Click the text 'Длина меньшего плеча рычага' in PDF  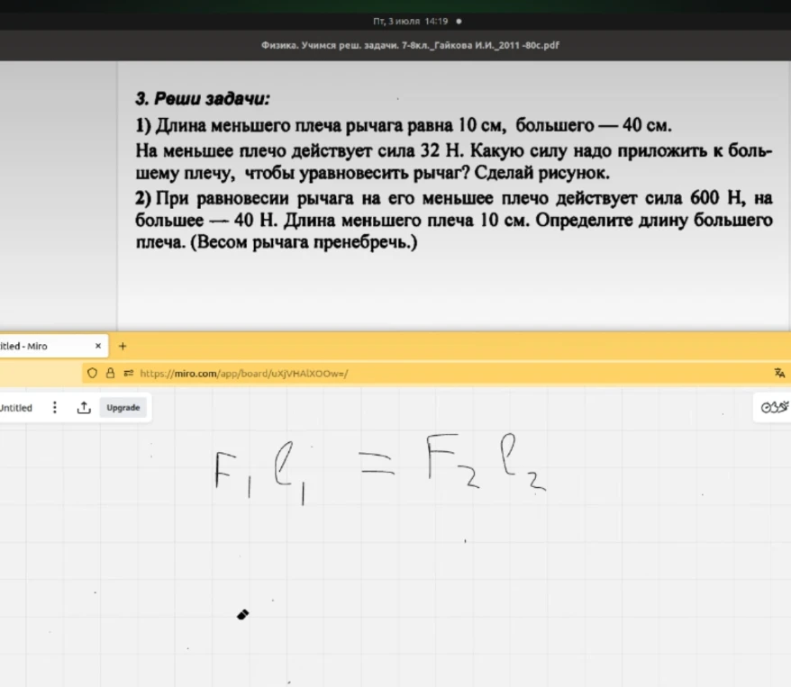coord(278,125)
